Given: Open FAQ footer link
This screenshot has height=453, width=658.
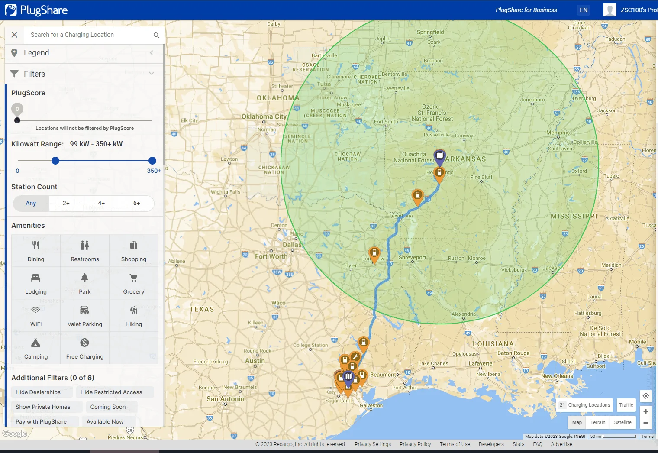Looking at the screenshot, I should pyautogui.click(x=538, y=444).
